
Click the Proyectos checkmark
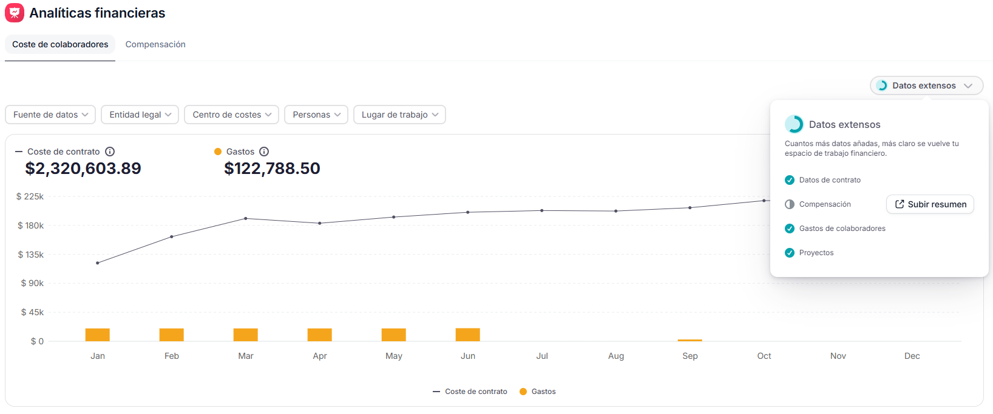click(x=790, y=253)
